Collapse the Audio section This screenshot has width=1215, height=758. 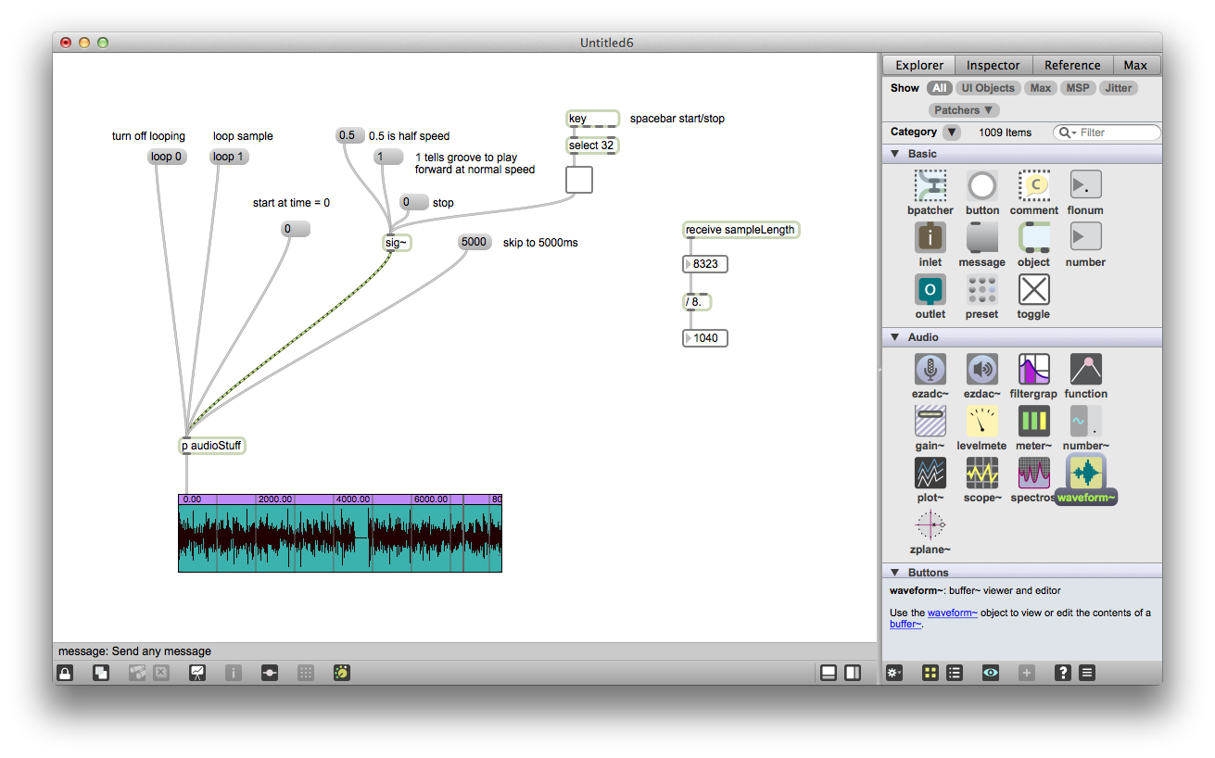[x=895, y=337]
